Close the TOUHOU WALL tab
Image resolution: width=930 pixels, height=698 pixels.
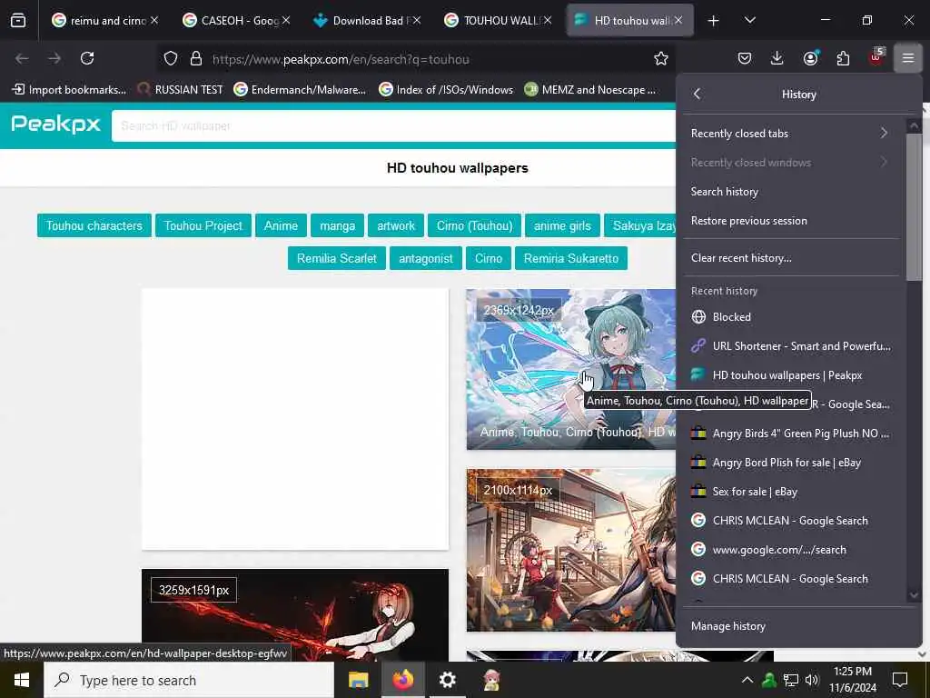[548, 20]
